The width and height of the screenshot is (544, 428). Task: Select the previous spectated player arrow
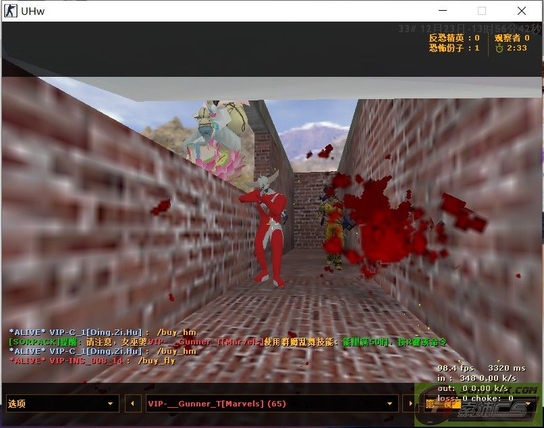[133, 403]
